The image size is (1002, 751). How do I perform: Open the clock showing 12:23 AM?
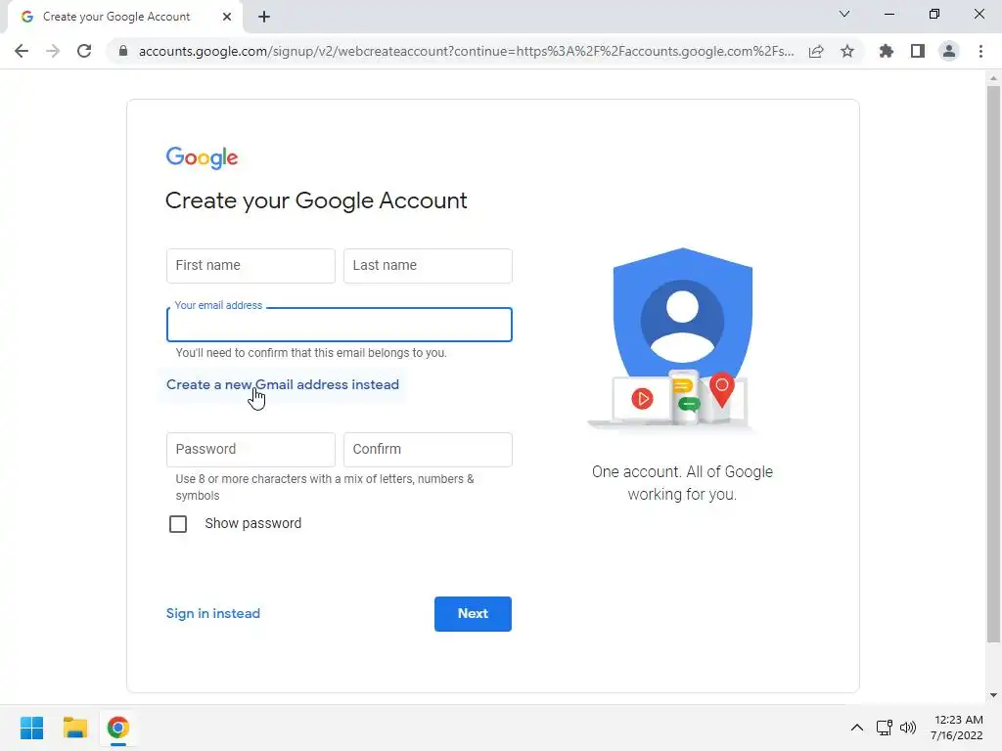point(957,728)
